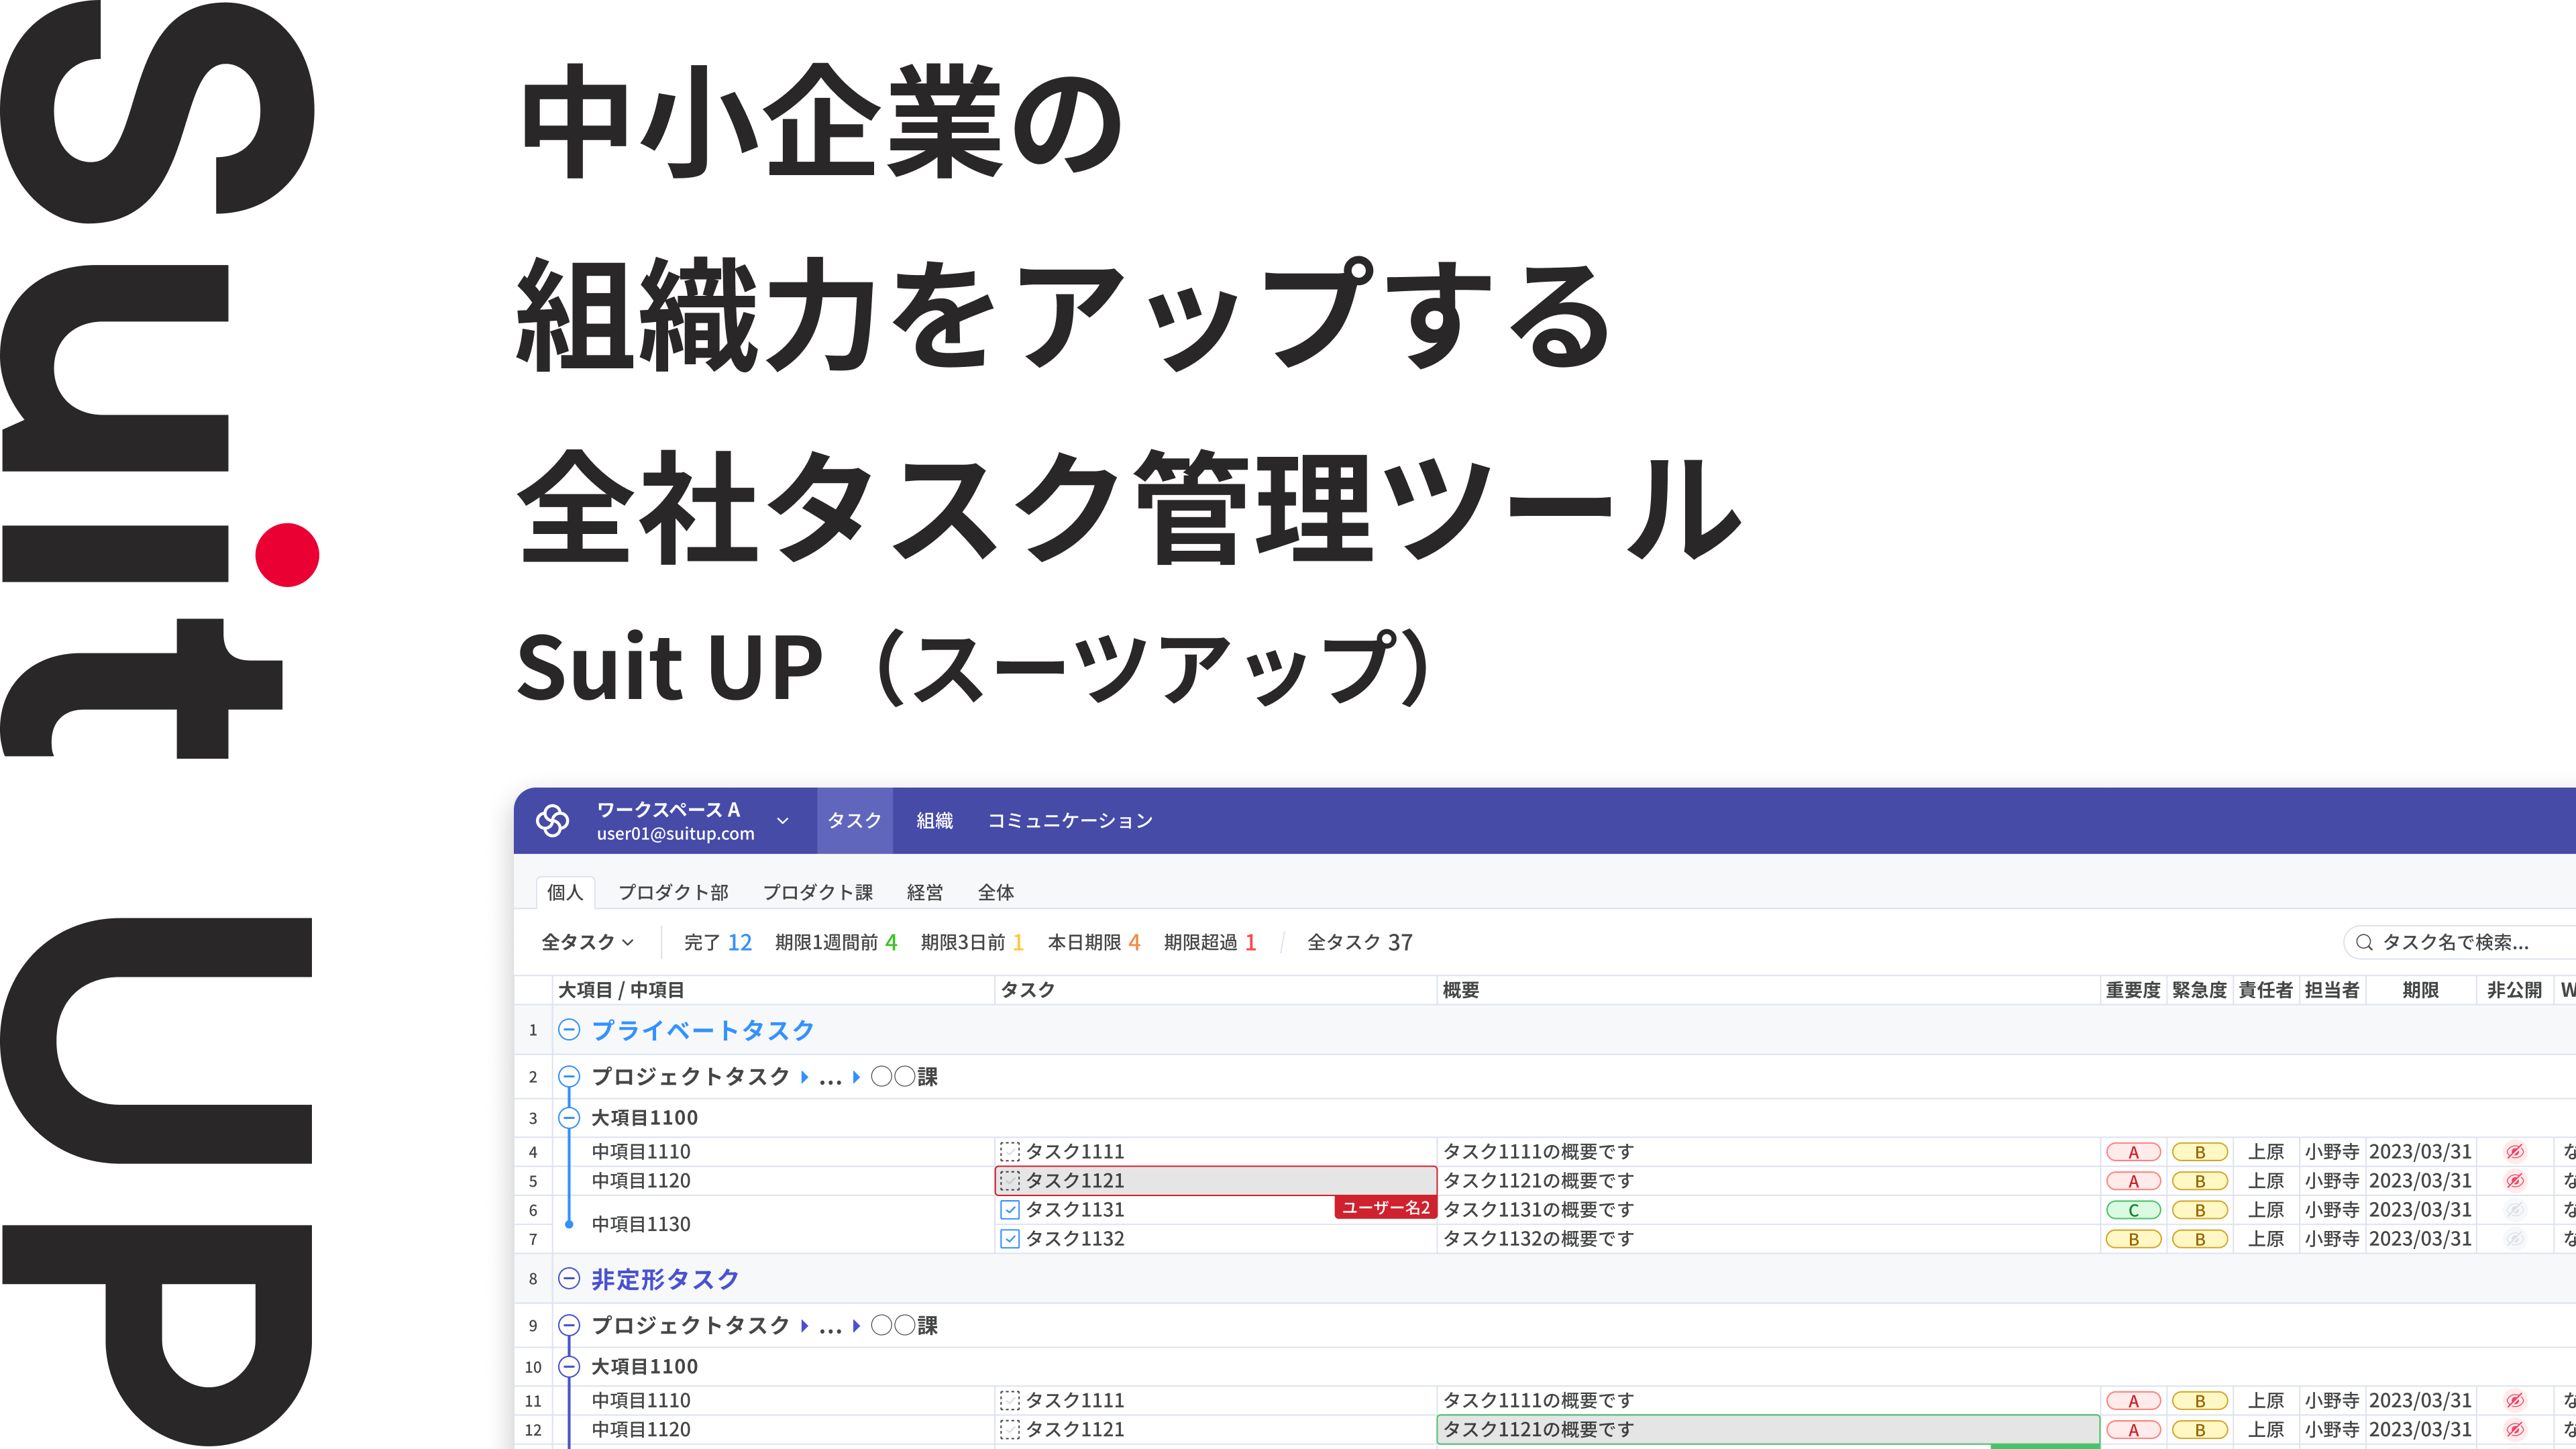The width and height of the screenshot is (2576, 1449).
Task: Check the タスク1131 checkbox
Action: 1010,1210
